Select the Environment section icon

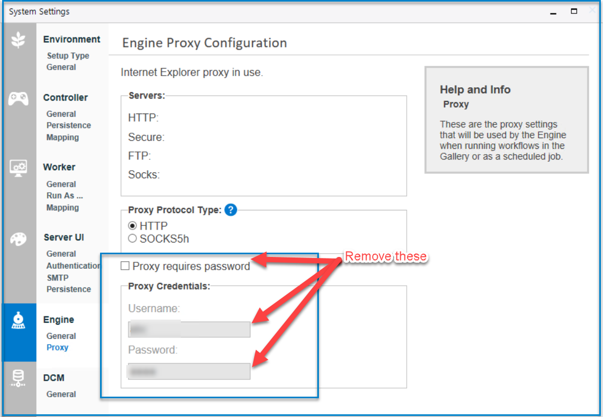pyautogui.click(x=19, y=40)
